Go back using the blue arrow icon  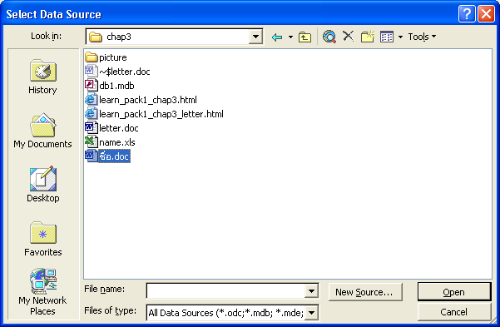tap(277, 37)
